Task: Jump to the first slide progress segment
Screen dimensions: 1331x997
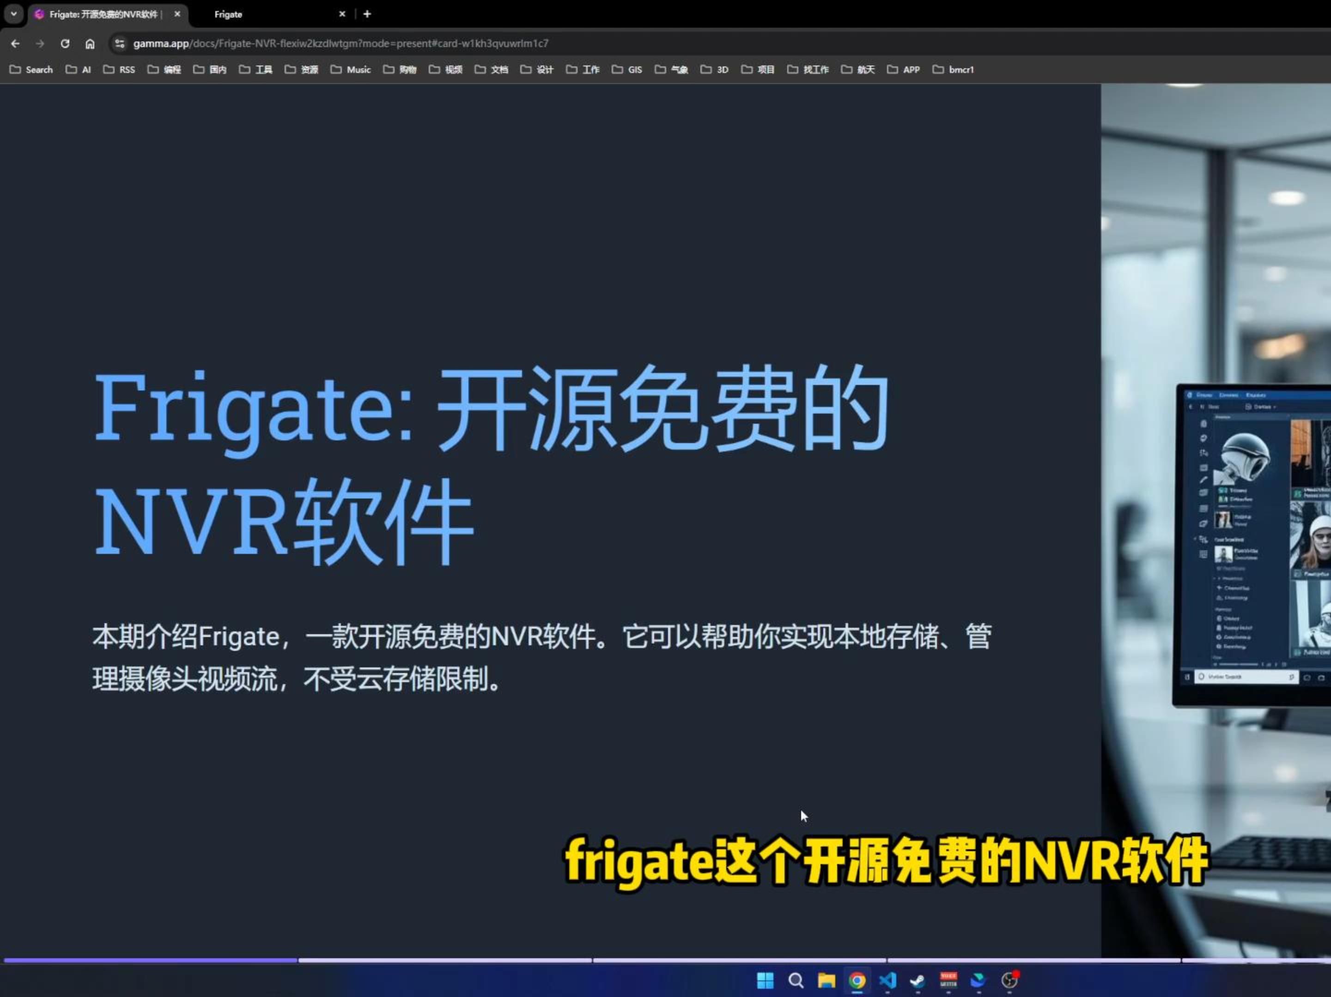Action: (151, 961)
